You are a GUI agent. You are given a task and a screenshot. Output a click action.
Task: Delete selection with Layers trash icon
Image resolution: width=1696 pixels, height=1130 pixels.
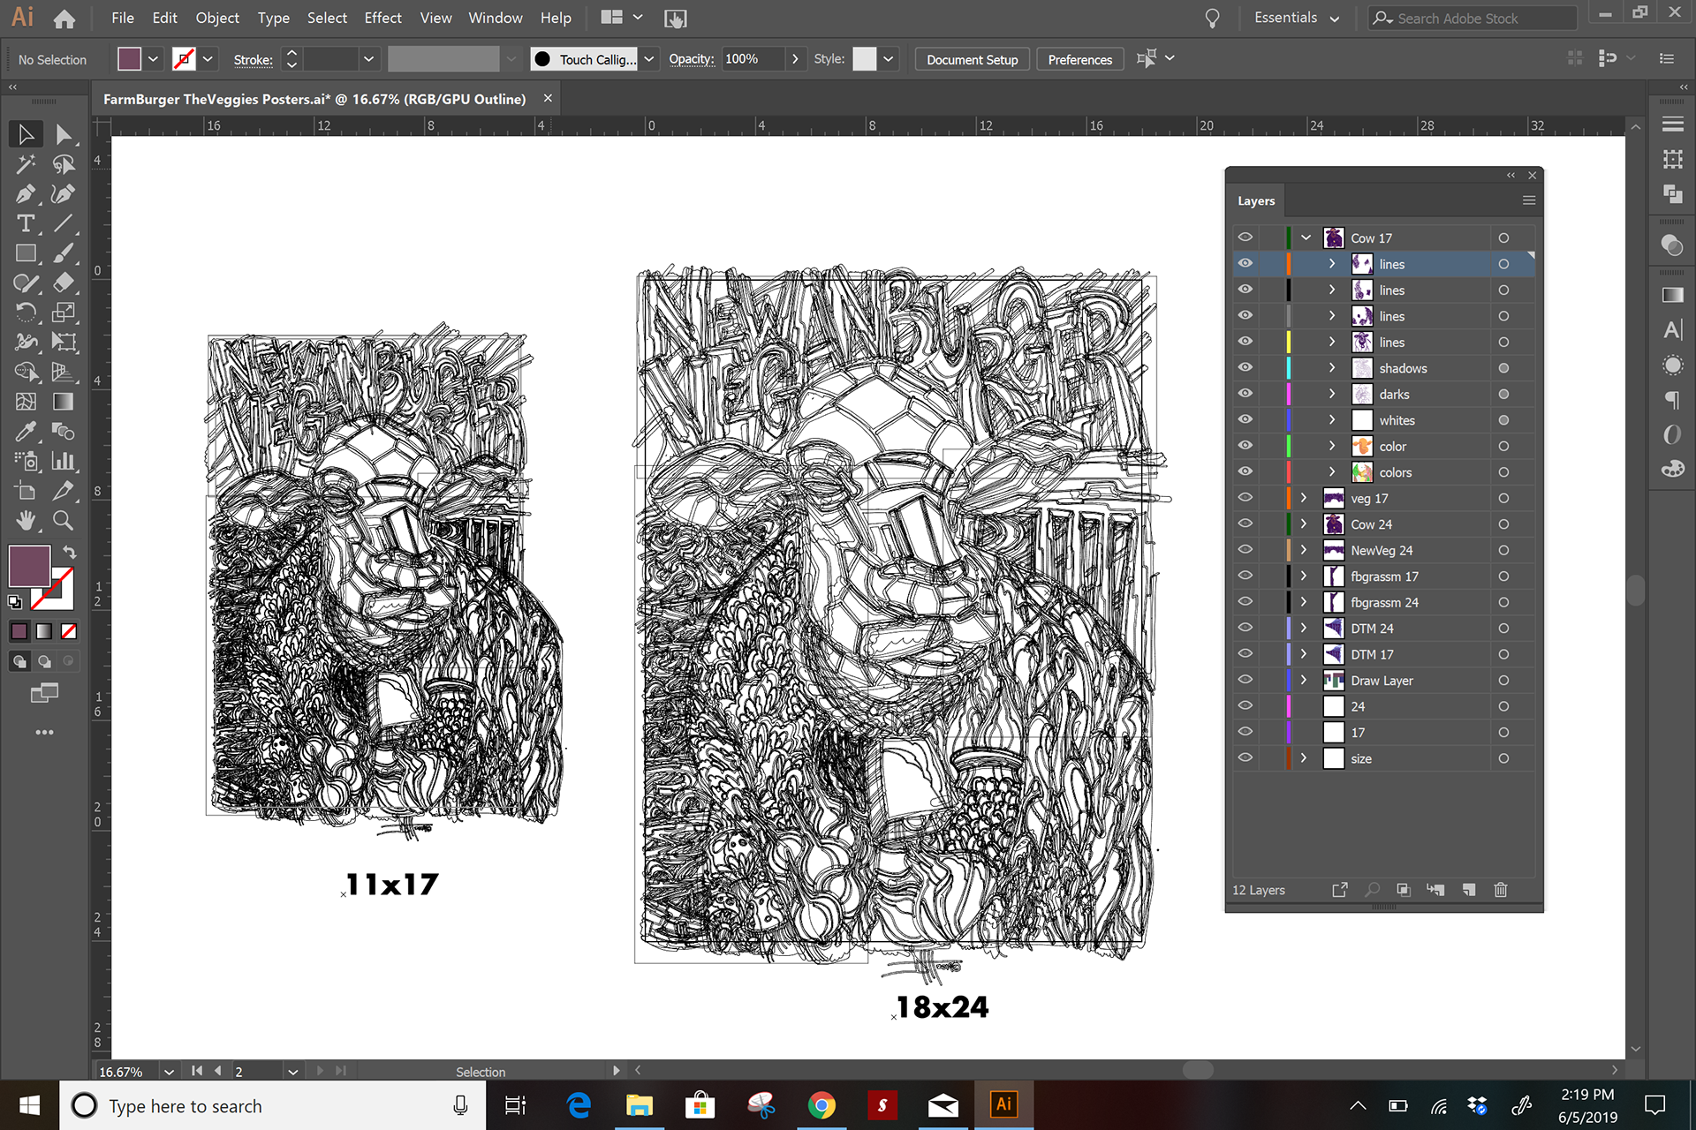click(x=1500, y=890)
